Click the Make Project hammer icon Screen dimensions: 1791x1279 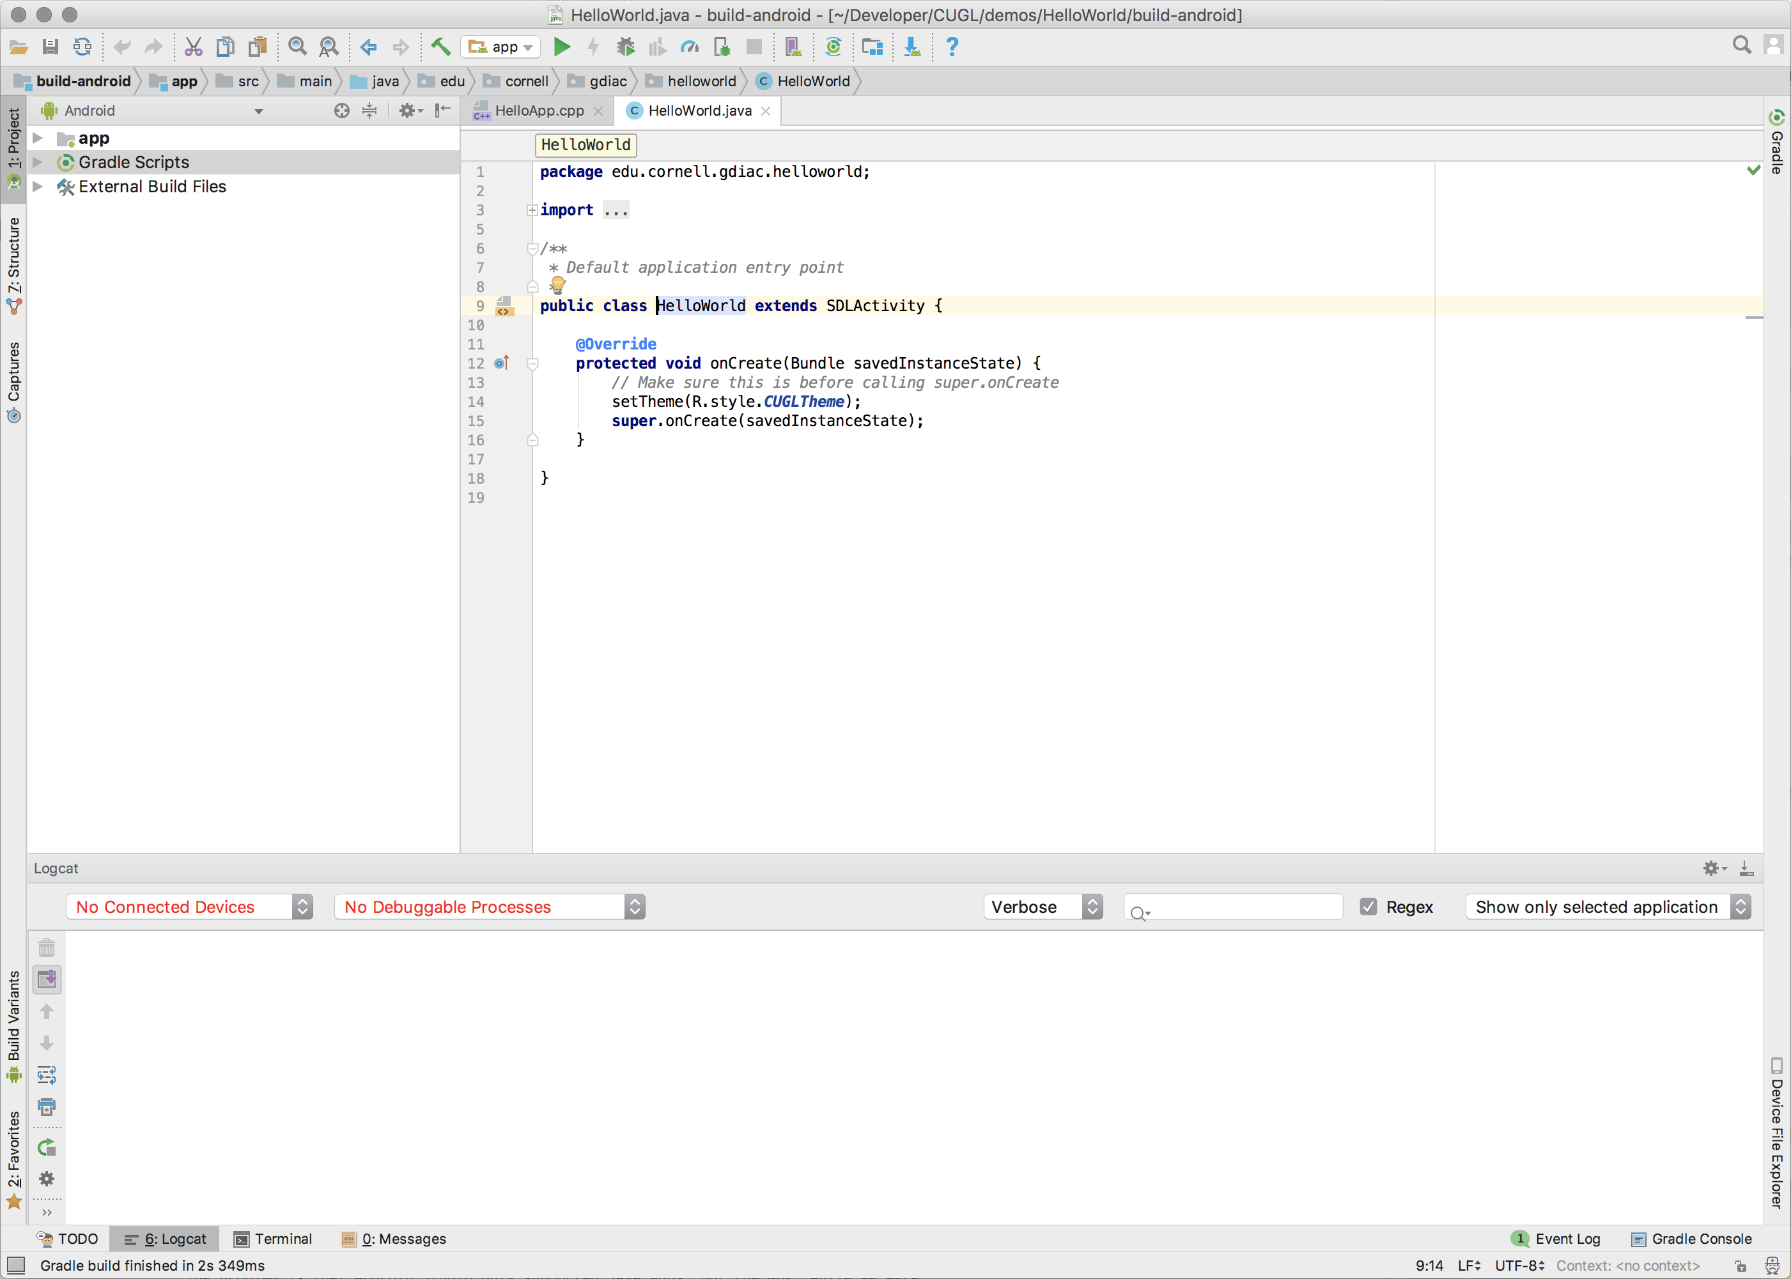pos(440,47)
